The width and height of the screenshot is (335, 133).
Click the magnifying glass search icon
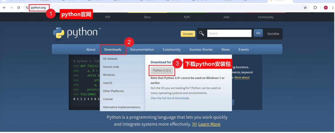(x=202, y=33)
